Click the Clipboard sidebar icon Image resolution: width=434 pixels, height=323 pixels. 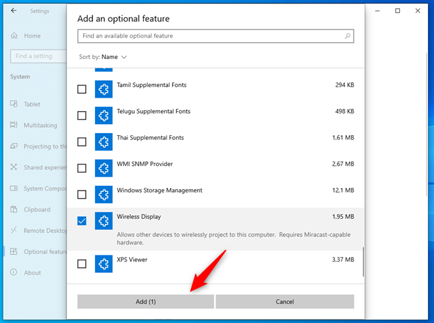pyautogui.click(x=14, y=209)
